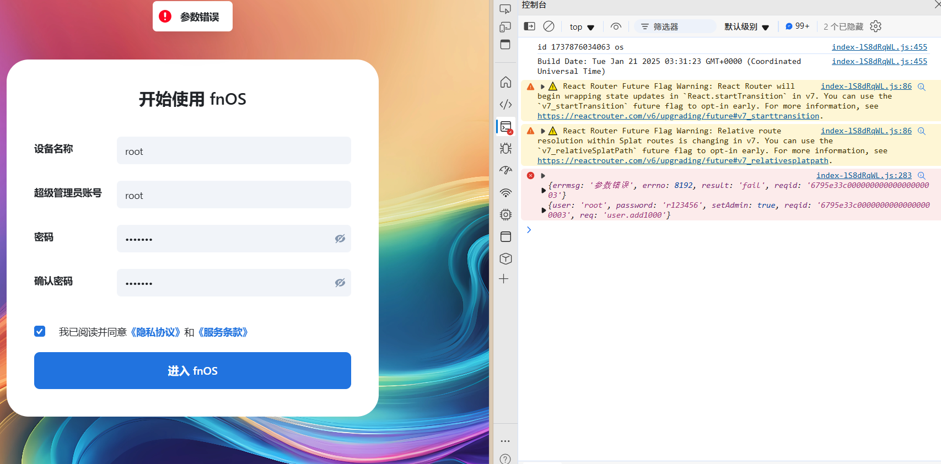Click the 参数错误 toast text
Image resolution: width=941 pixels, height=464 pixels.
(x=200, y=17)
